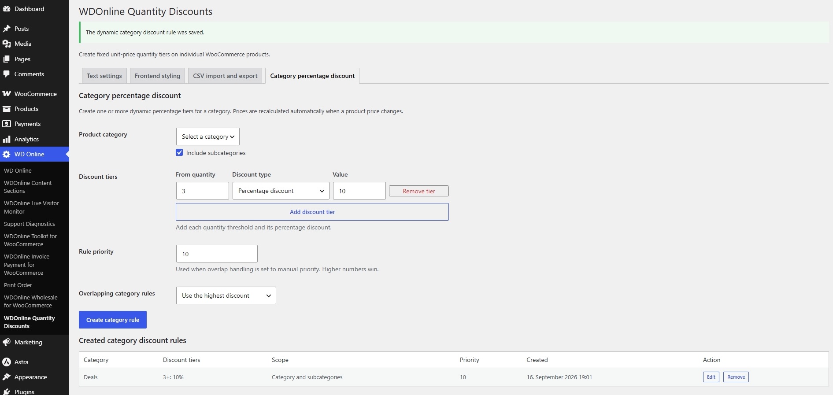The image size is (833, 395).
Task: Select the Category percentage discount tab
Action: 312,76
